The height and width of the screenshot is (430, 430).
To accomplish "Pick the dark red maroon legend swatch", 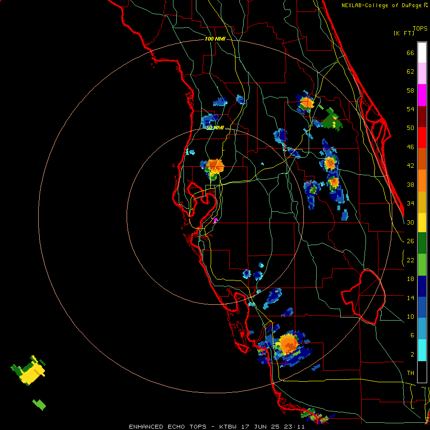I will pos(422,117).
